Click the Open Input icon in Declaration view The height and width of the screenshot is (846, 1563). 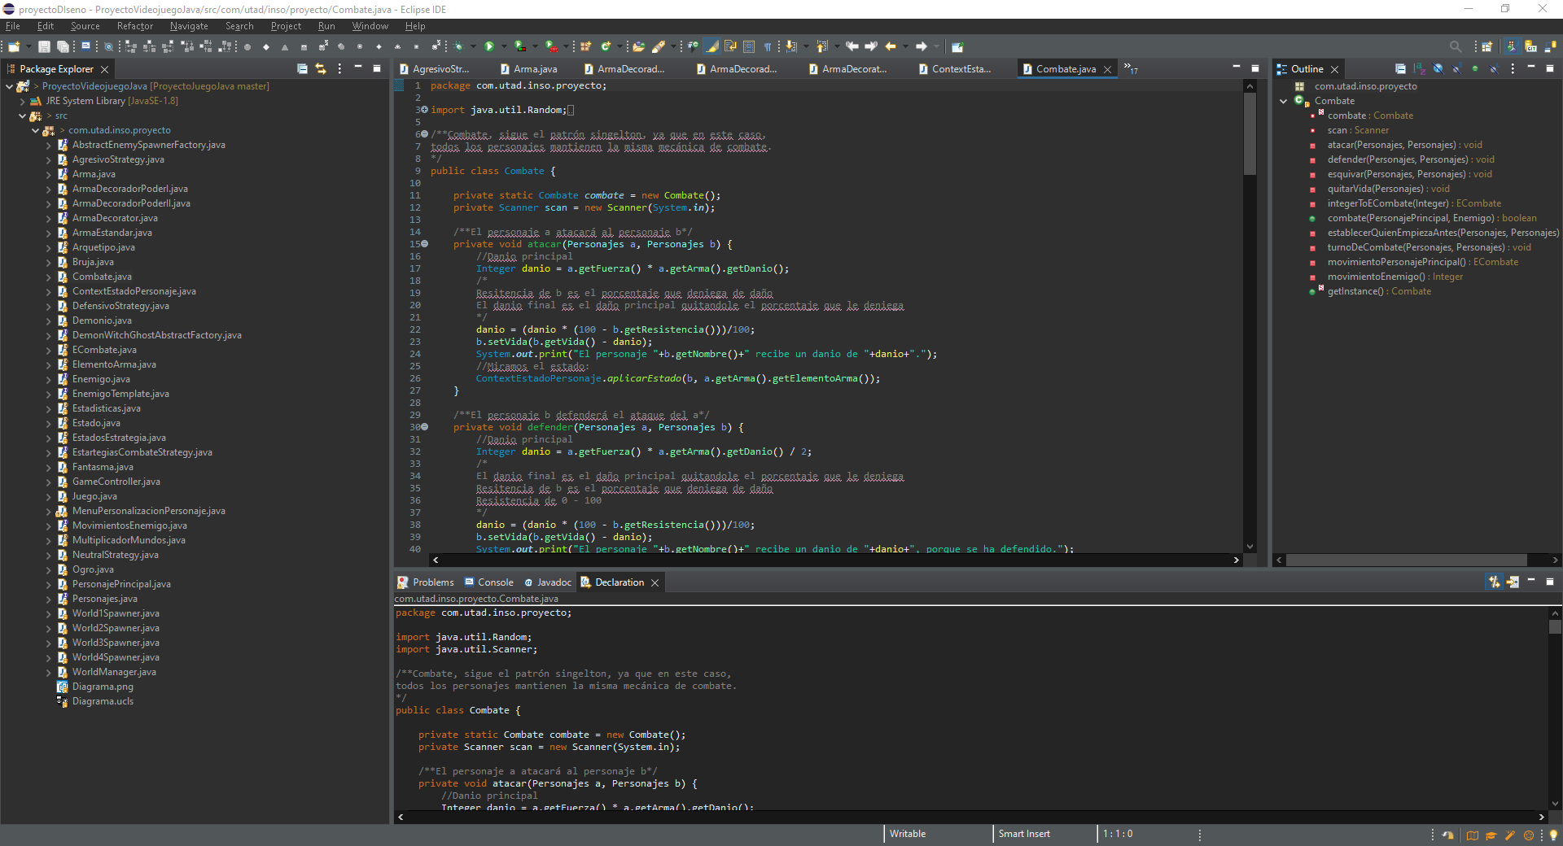tap(1513, 582)
